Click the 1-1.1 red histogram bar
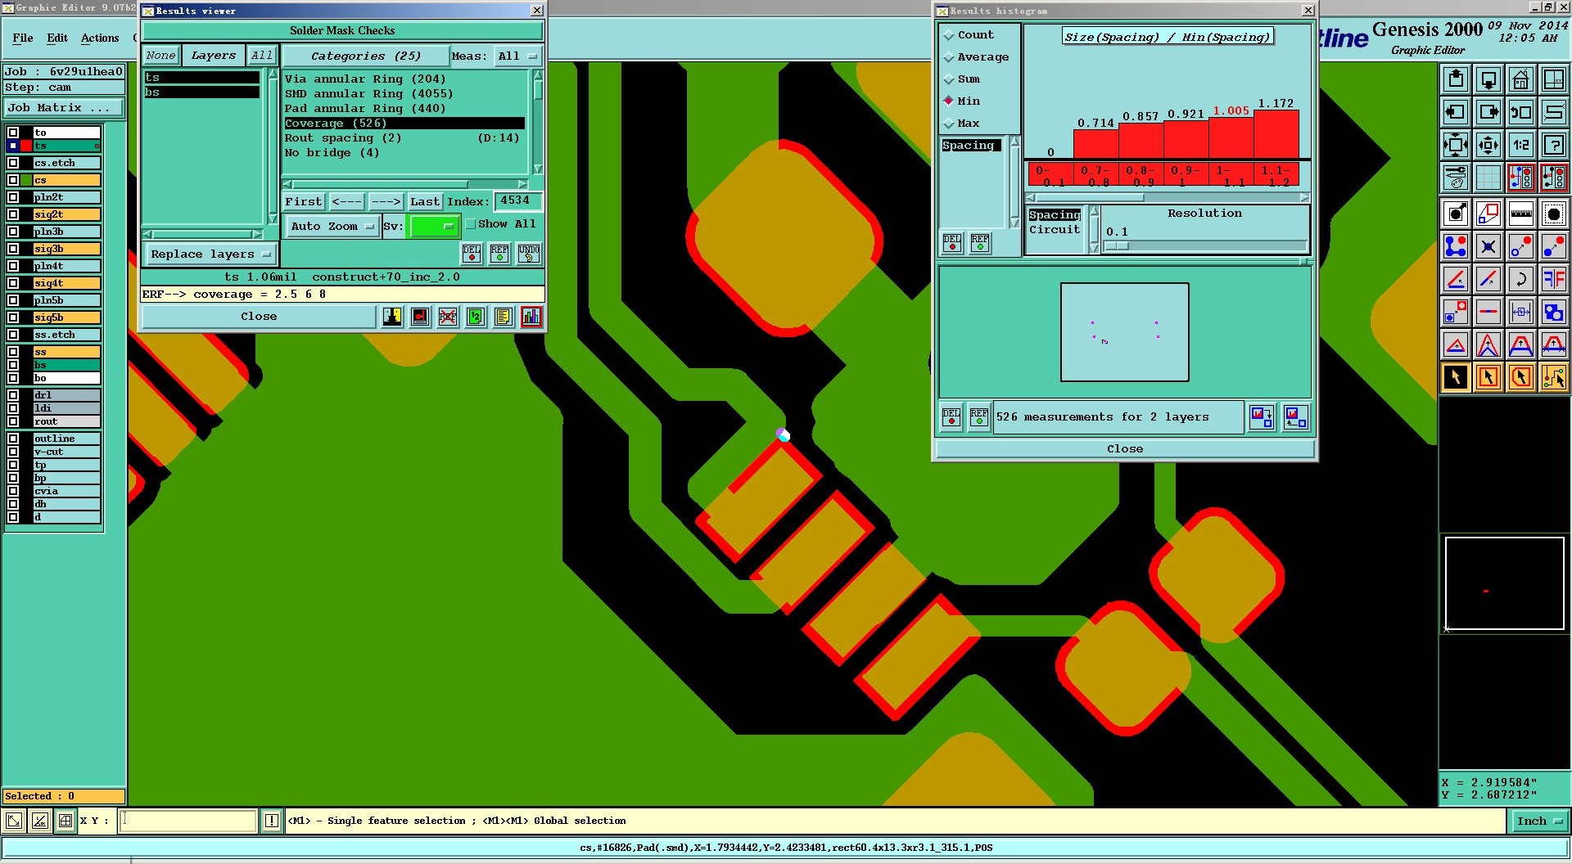The image size is (1572, 864). [x=1231, y=138]
